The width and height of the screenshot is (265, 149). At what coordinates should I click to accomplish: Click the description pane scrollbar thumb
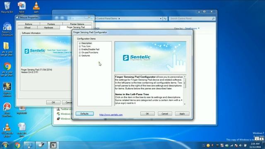point(184,83)
